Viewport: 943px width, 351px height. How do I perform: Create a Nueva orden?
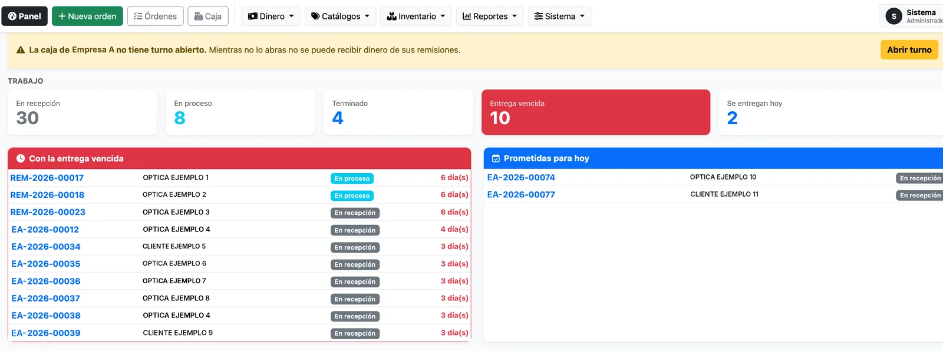[x=87, y=16]
